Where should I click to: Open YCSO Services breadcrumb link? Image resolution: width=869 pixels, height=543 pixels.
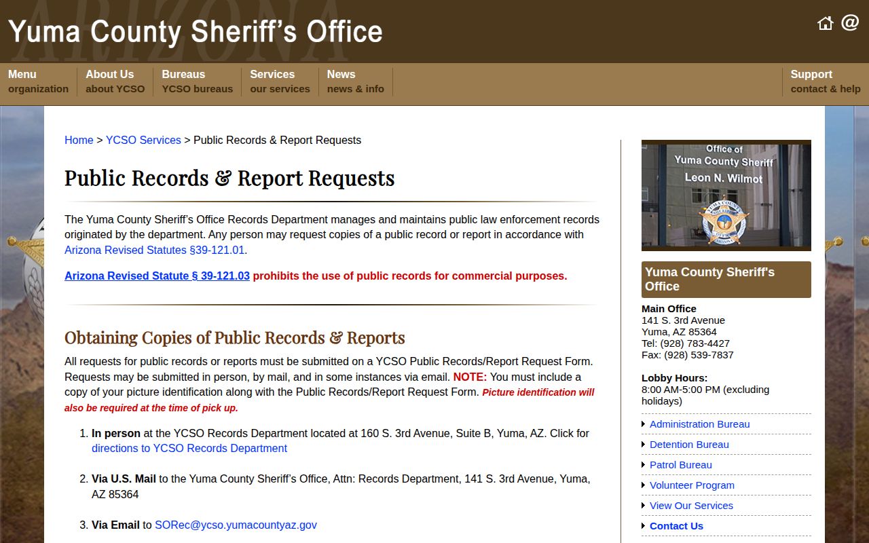pos(143,140)
